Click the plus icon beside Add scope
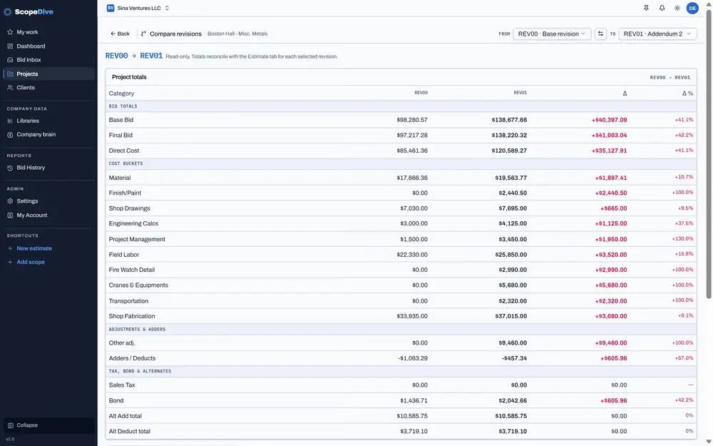The image size is (713, 446). point(10,262)
